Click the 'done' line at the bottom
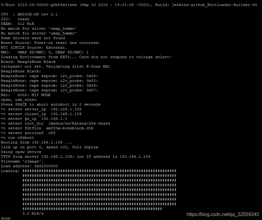Screen dimensions: 262x220 [6, 218]
